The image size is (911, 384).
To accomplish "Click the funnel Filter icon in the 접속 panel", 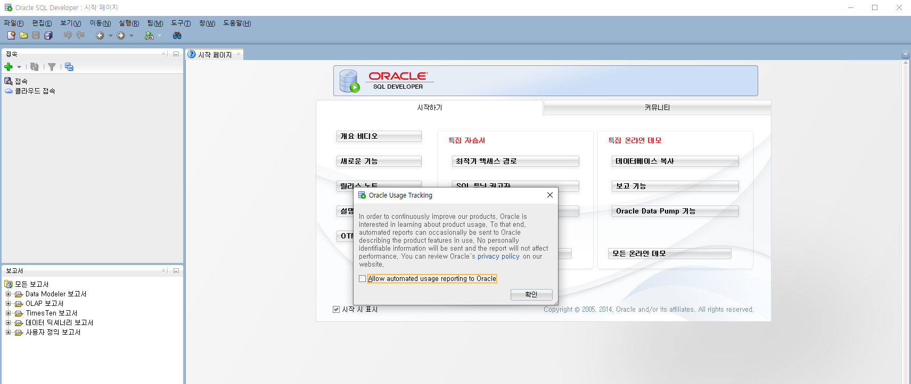I will [x=52, y=67].
